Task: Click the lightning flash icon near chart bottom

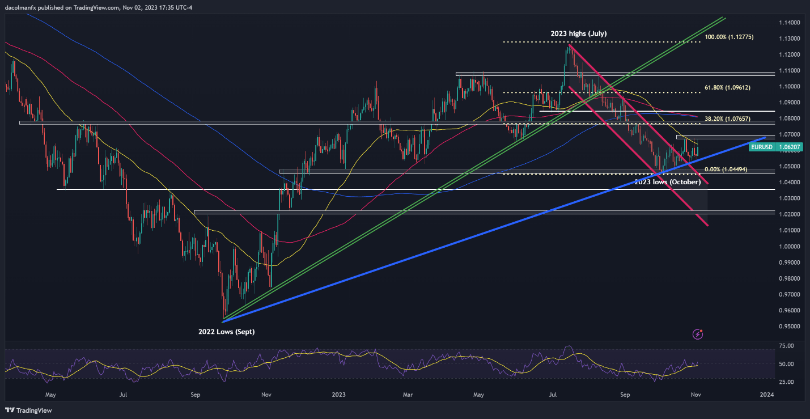Action: (698, 334)
